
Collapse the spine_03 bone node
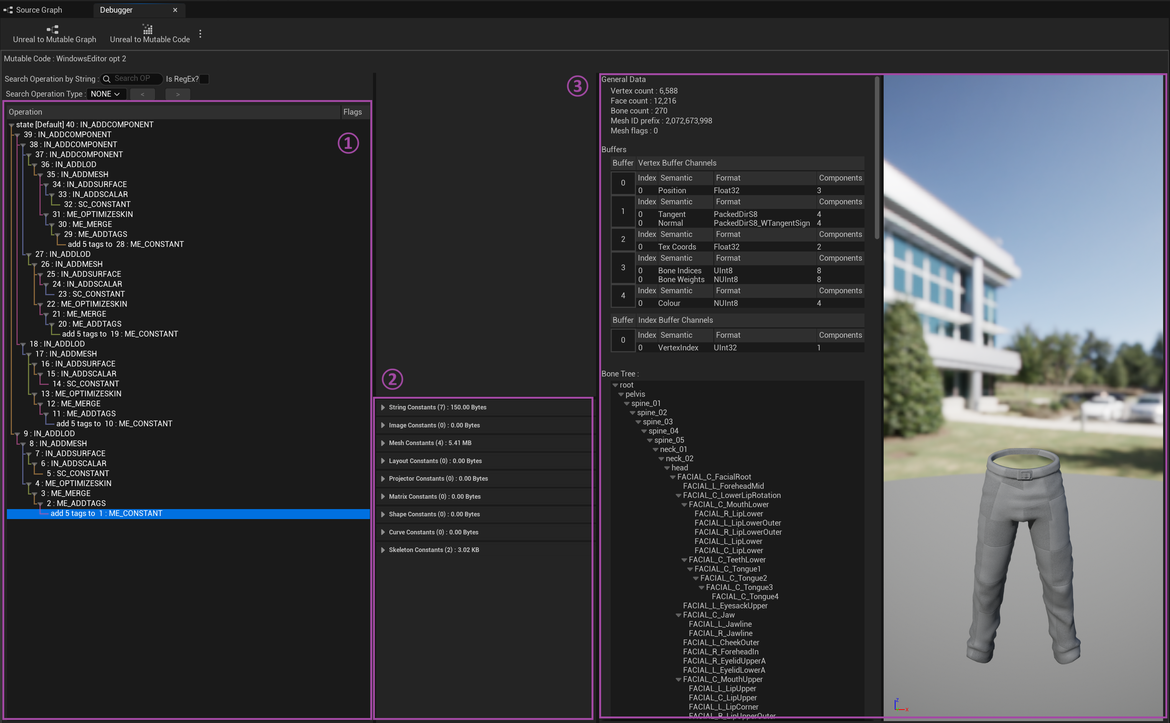638,422
